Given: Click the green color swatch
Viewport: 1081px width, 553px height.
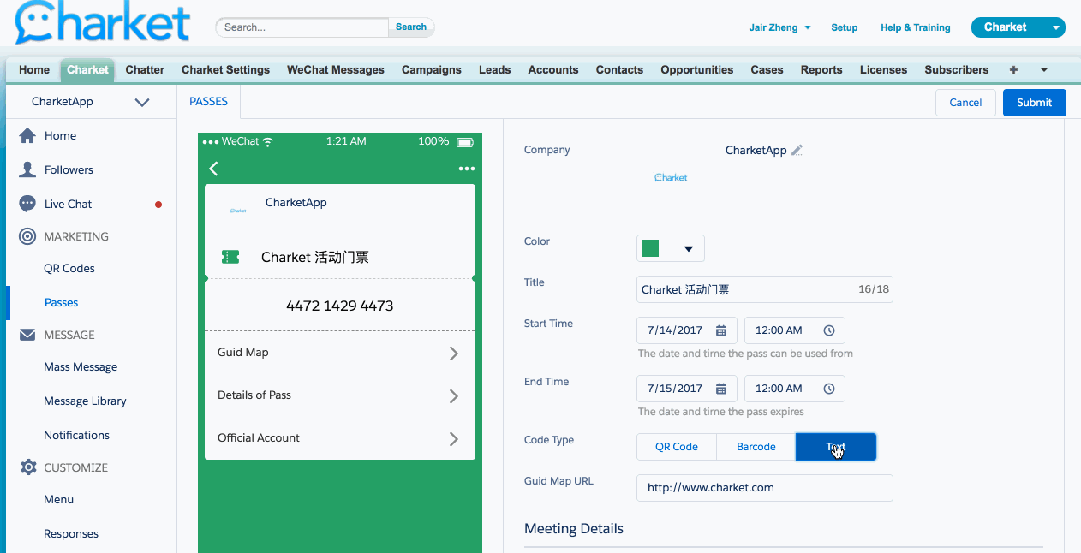Looking at the screenshot, I should click(651, 249).
